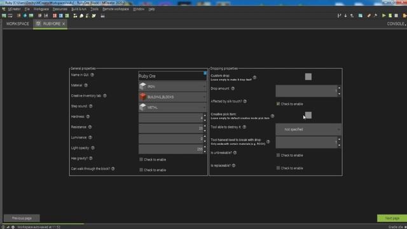407x229 pixels.
Task: Click the branch icon in right toolbar
Action: (339, 15)
